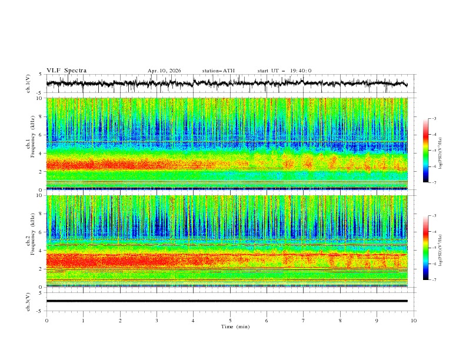The height and width of the screenshot is (360, 466).
Task: Click the "VLF Spectra" plot title
Action: [x=66, y=71]
